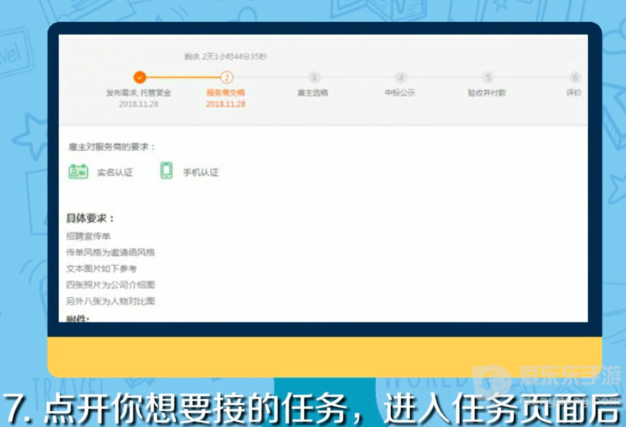
Task: Click the 具体要求 heading
Action: pyautogui.click(x=90, y=218)
